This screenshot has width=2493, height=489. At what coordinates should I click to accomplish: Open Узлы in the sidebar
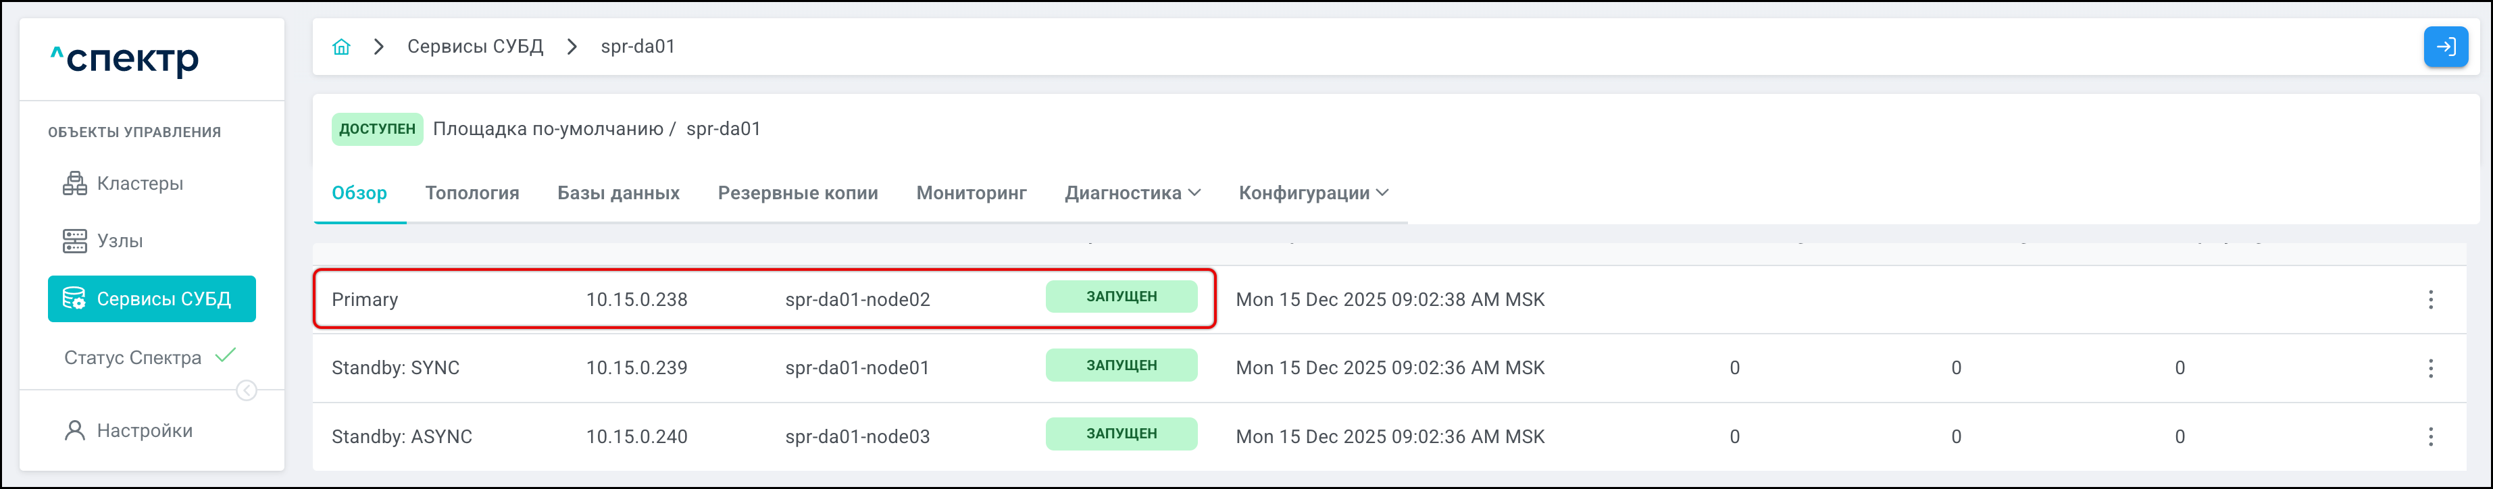[119, 241]
